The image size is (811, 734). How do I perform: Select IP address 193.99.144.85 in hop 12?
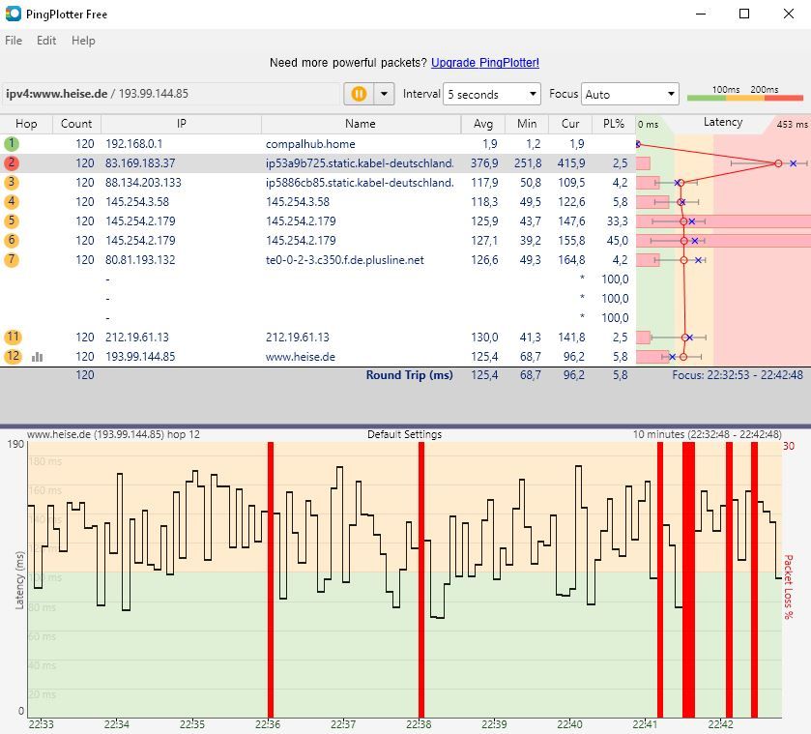tap(140, 357)
